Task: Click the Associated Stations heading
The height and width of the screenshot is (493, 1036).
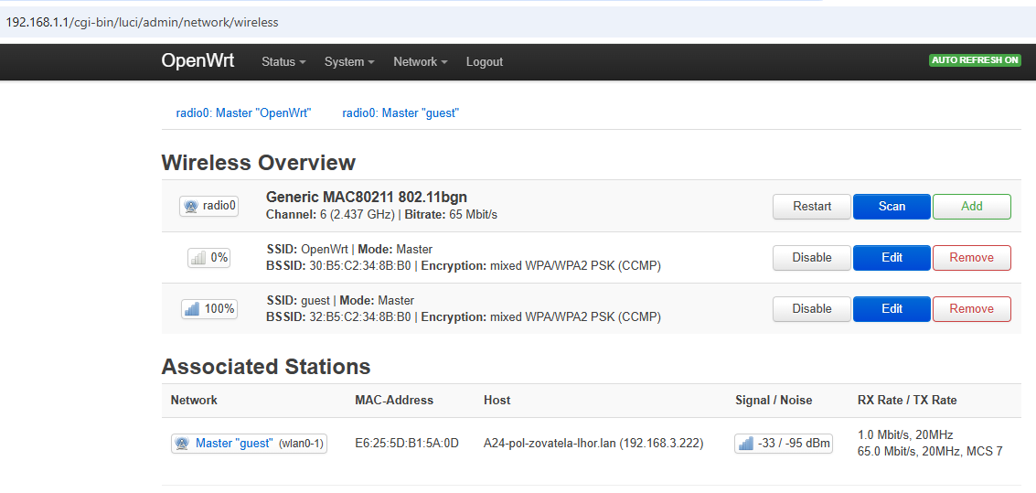Action: click(265, 366)
